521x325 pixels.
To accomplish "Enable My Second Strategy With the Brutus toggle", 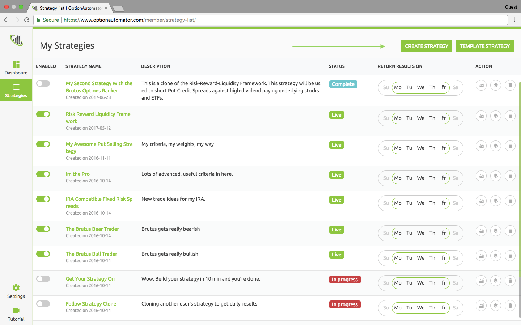I will click(43, 83).
